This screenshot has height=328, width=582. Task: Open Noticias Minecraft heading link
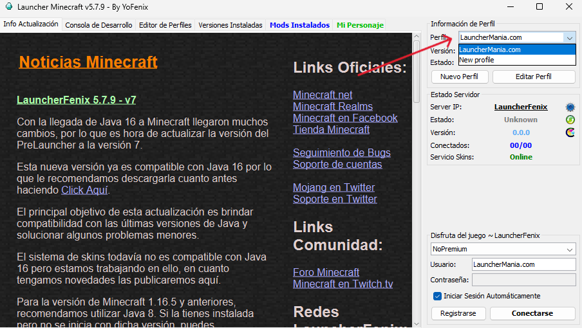point(88,62)
